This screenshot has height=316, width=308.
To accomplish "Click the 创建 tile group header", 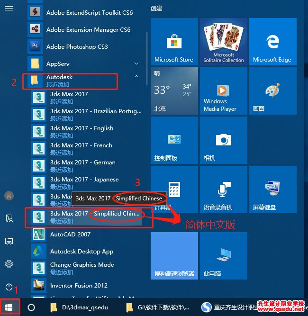I will [156, 8].
